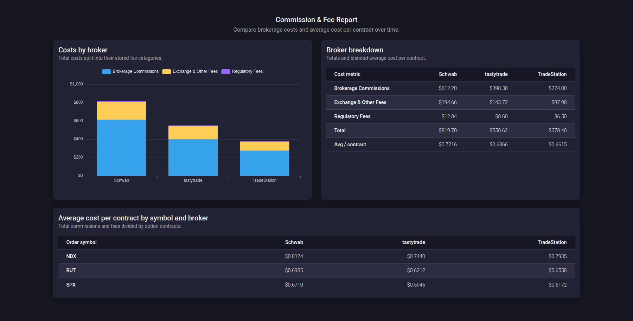The height and width of the screenshot is (321, 633).
Task: Click RUT TradeStation cost $0.6558
Action: click(x=558, y=270)
